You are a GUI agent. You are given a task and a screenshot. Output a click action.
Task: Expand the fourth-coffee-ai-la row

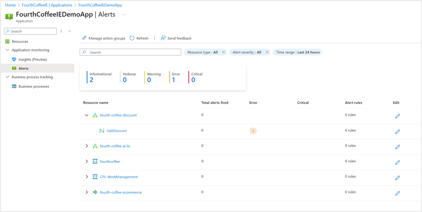click(87, 146)
